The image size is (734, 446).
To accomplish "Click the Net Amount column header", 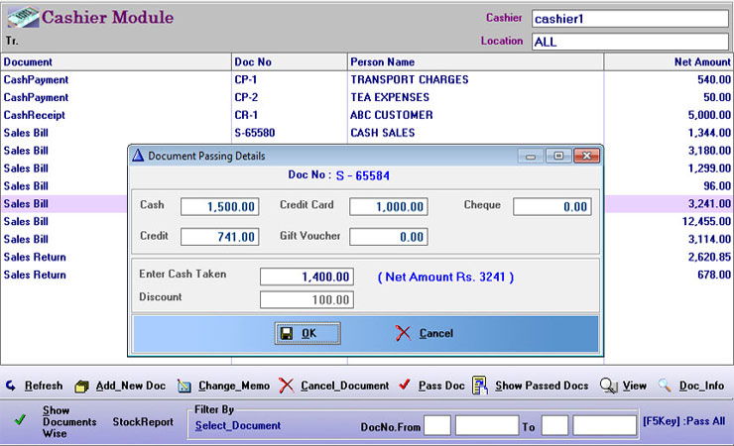I will click(x=669, y=61).
